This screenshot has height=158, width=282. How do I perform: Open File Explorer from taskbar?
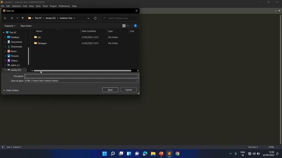(153, 154)
